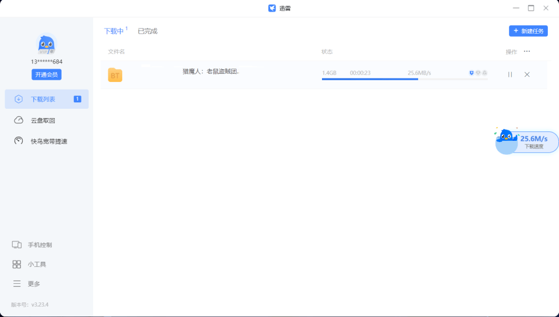This screenshot has width=559, height=317.
Task: Click the badge 1 on 下载列表
Action: pyautogui.click(x=77, y=99)
